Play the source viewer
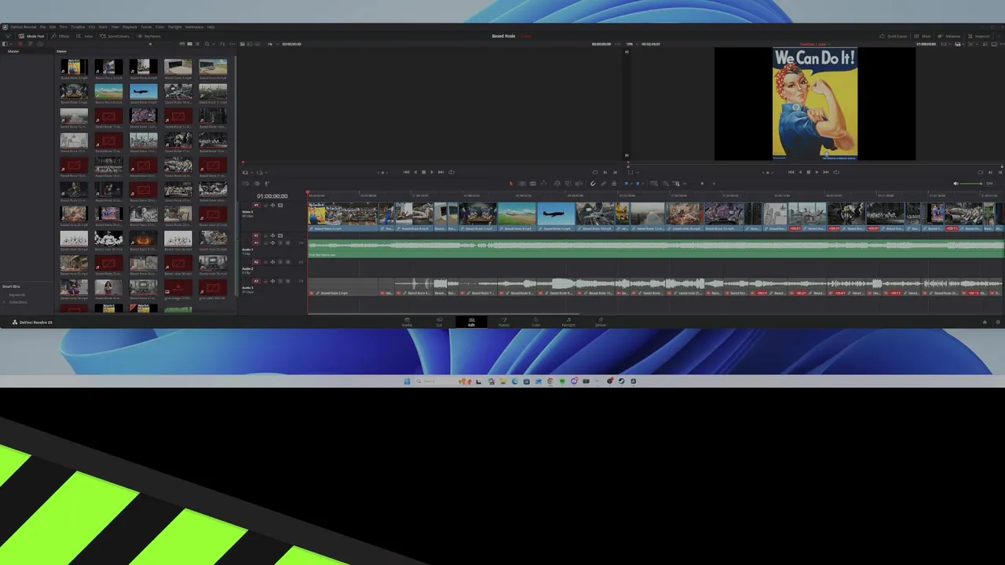The image size is (1005, 565). (432, 172)
